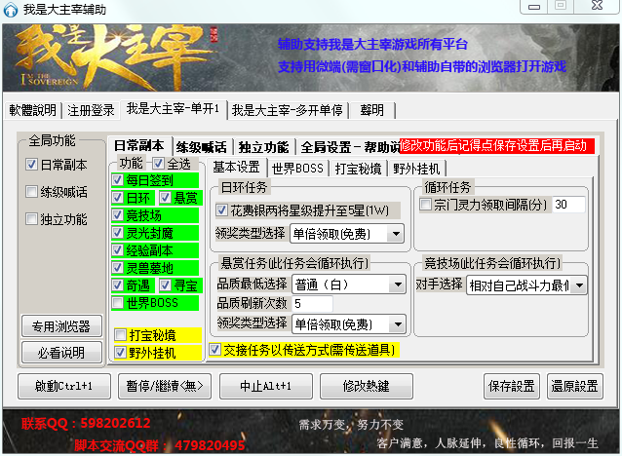Select the 全局设置-帮助说明 tab
The image size is (622, 456).
(x=346, y=147)
